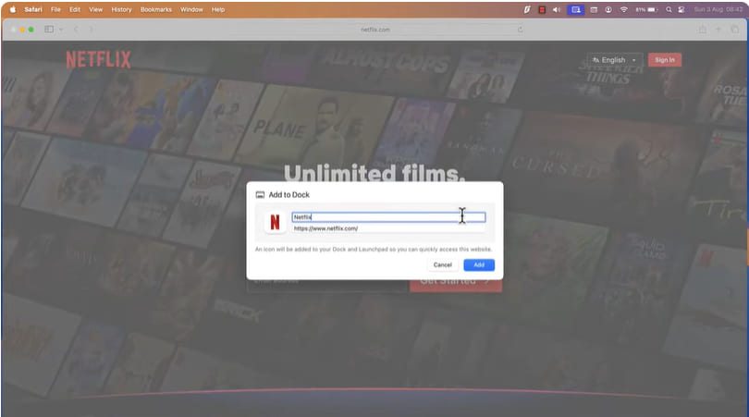Open the Window menu
Viewport: 749px width, 417px height.
191,9
